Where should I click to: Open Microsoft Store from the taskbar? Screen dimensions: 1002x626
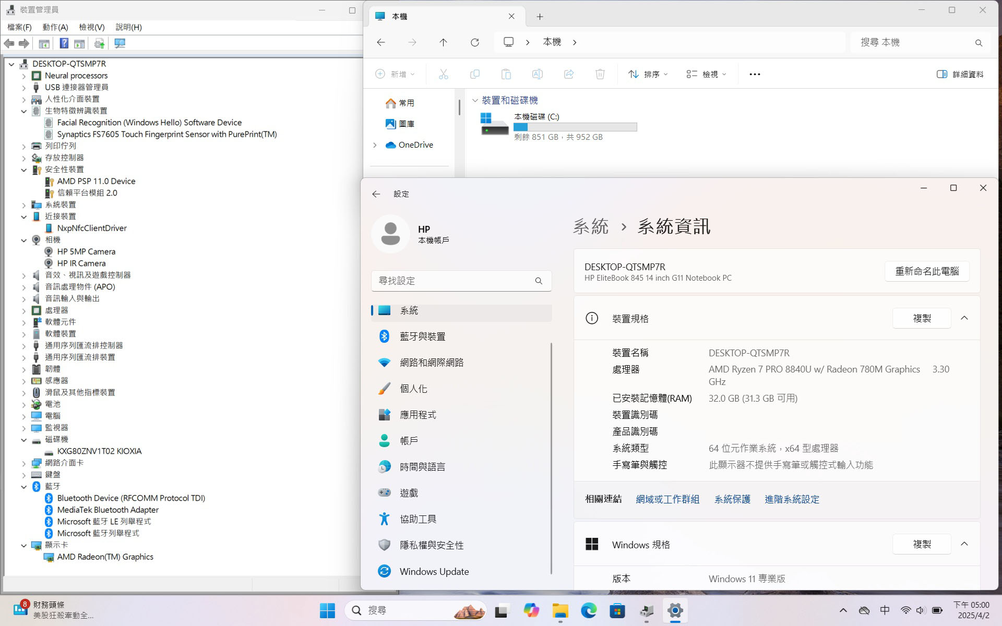[617, 610]
